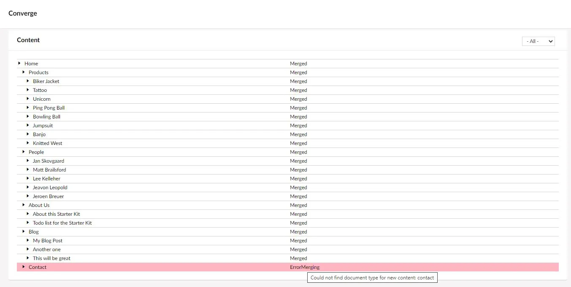Toggle the arrow beside Tattoo
Screen dimensions: 571x287
[28, 90]
